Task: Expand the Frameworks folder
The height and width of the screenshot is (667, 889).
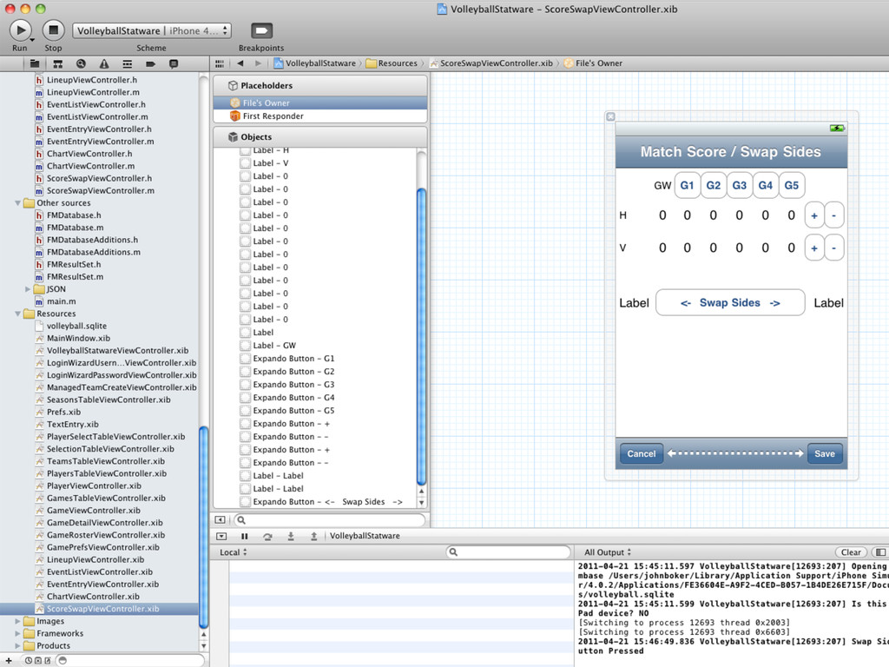Action: tap(17, 633)
